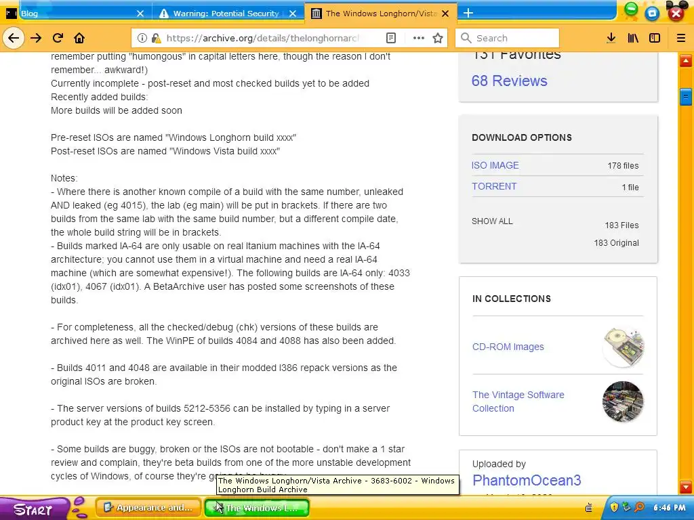Viewport: 694px width, 520px height.
Task: Close the Windows Longhorn/Vista tab
Action: click(446, 14)
